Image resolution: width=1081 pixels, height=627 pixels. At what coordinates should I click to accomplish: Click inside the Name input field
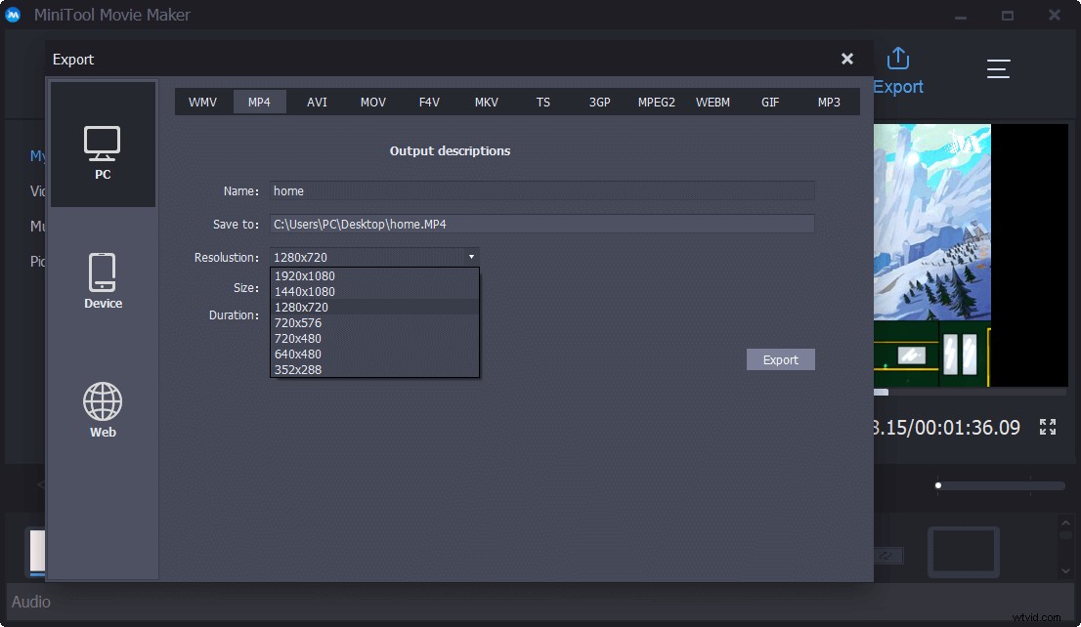(542, 190)
